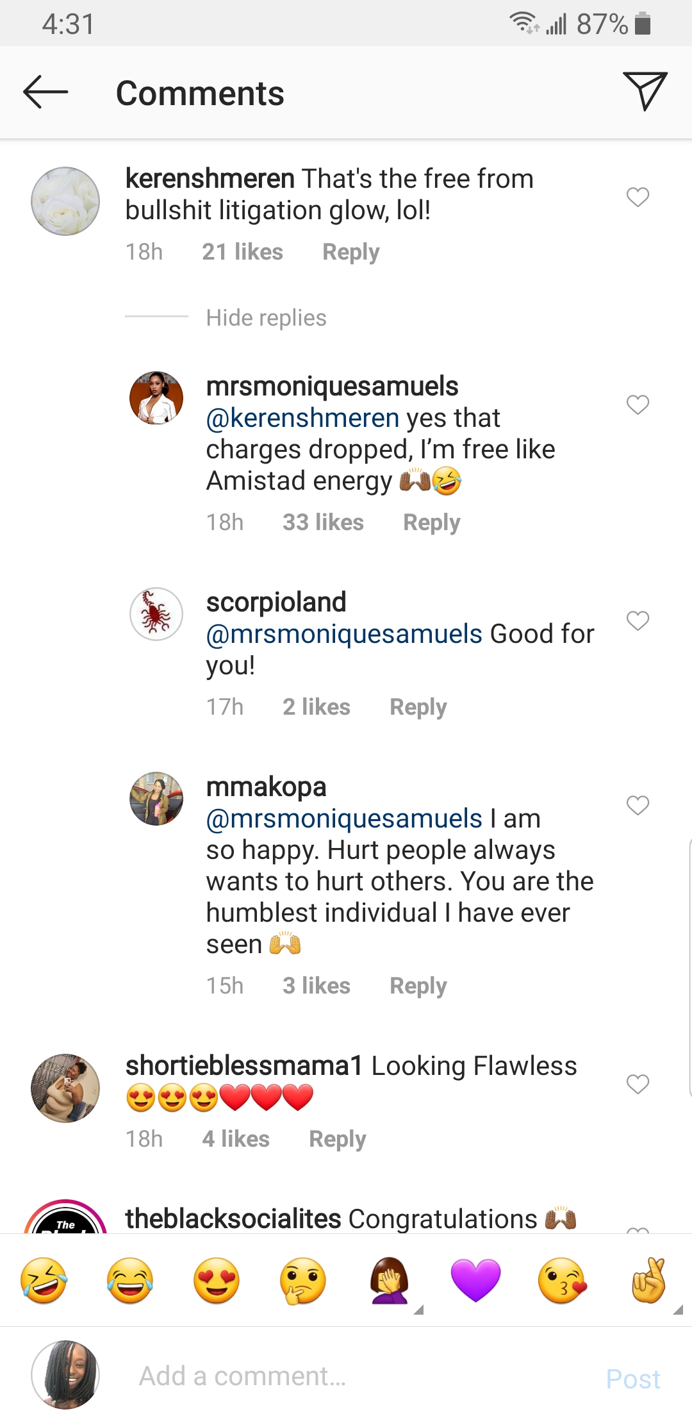
Task: Insert the face-palm woman emoji
Action: (x=390, y=1281)
